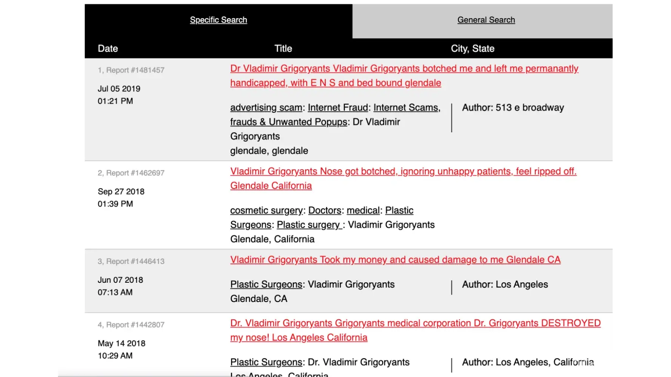This screenshot has height=377, width=671.
Task: Click the Date column header
Action: click(108, 49)
